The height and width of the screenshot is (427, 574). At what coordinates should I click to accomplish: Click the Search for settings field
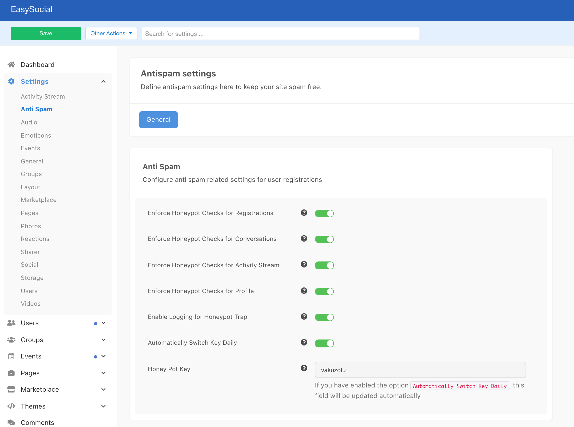[281, 33]
